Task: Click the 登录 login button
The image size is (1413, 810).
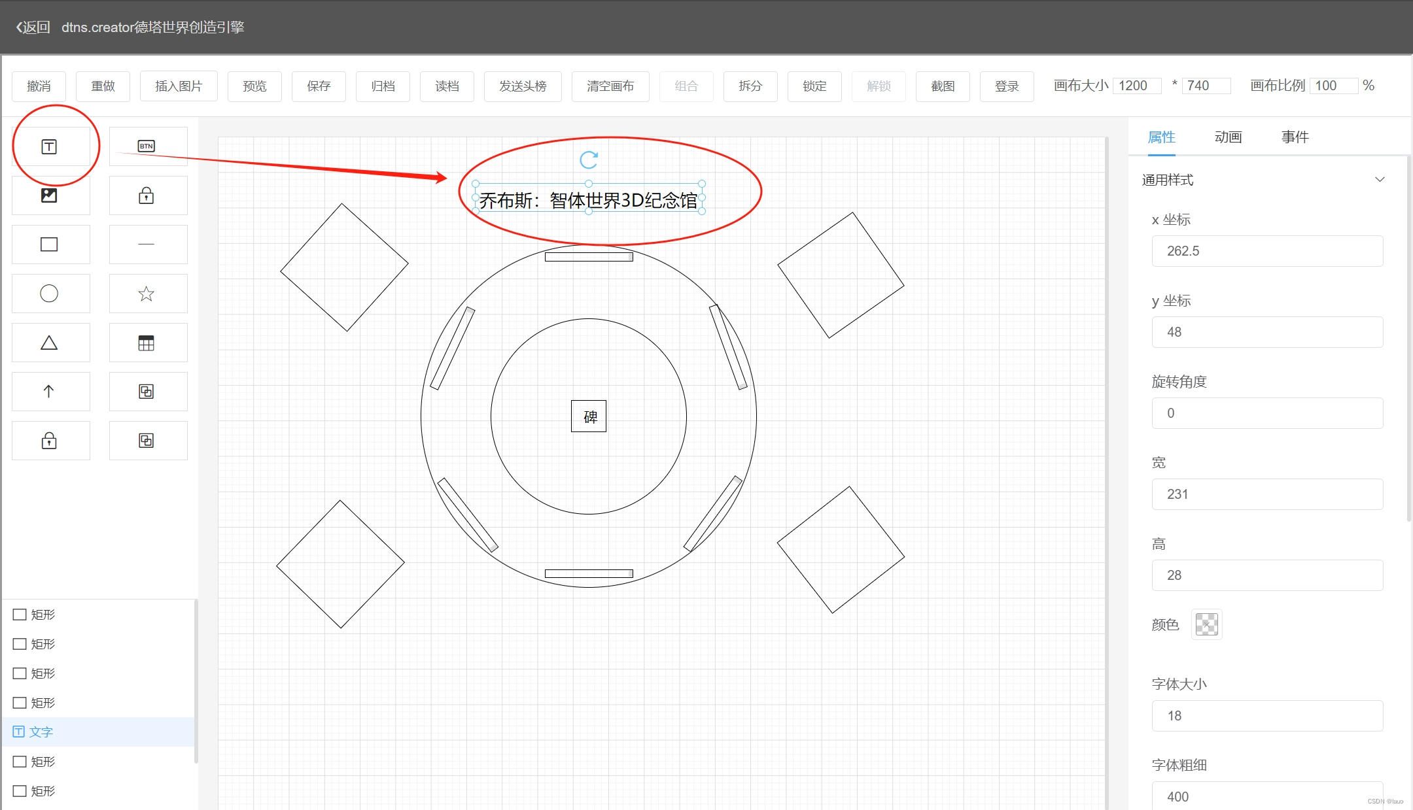Action: pyautogui.click(x=1007, y=86)
